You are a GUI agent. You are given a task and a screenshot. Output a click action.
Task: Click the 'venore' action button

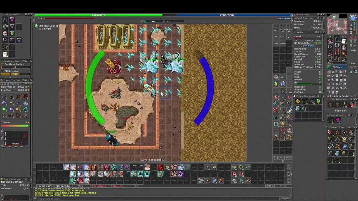[x=283, y=44]
